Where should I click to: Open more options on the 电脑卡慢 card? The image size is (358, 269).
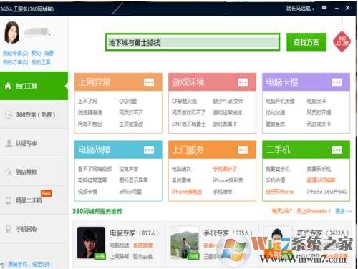337,82
